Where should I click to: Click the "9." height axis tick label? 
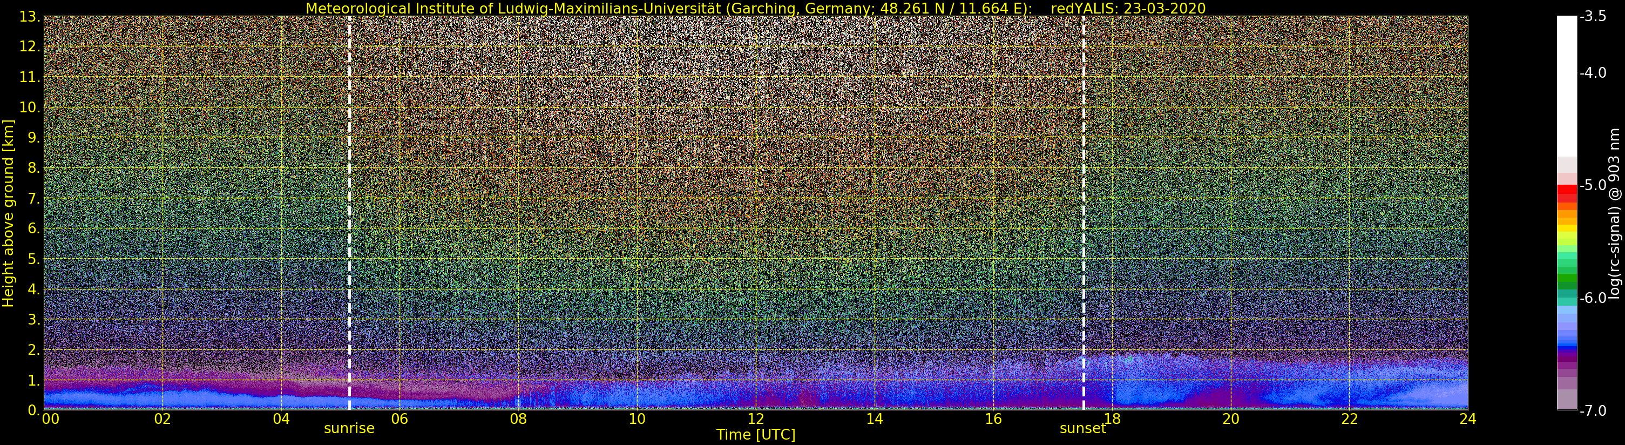point(33,138)
